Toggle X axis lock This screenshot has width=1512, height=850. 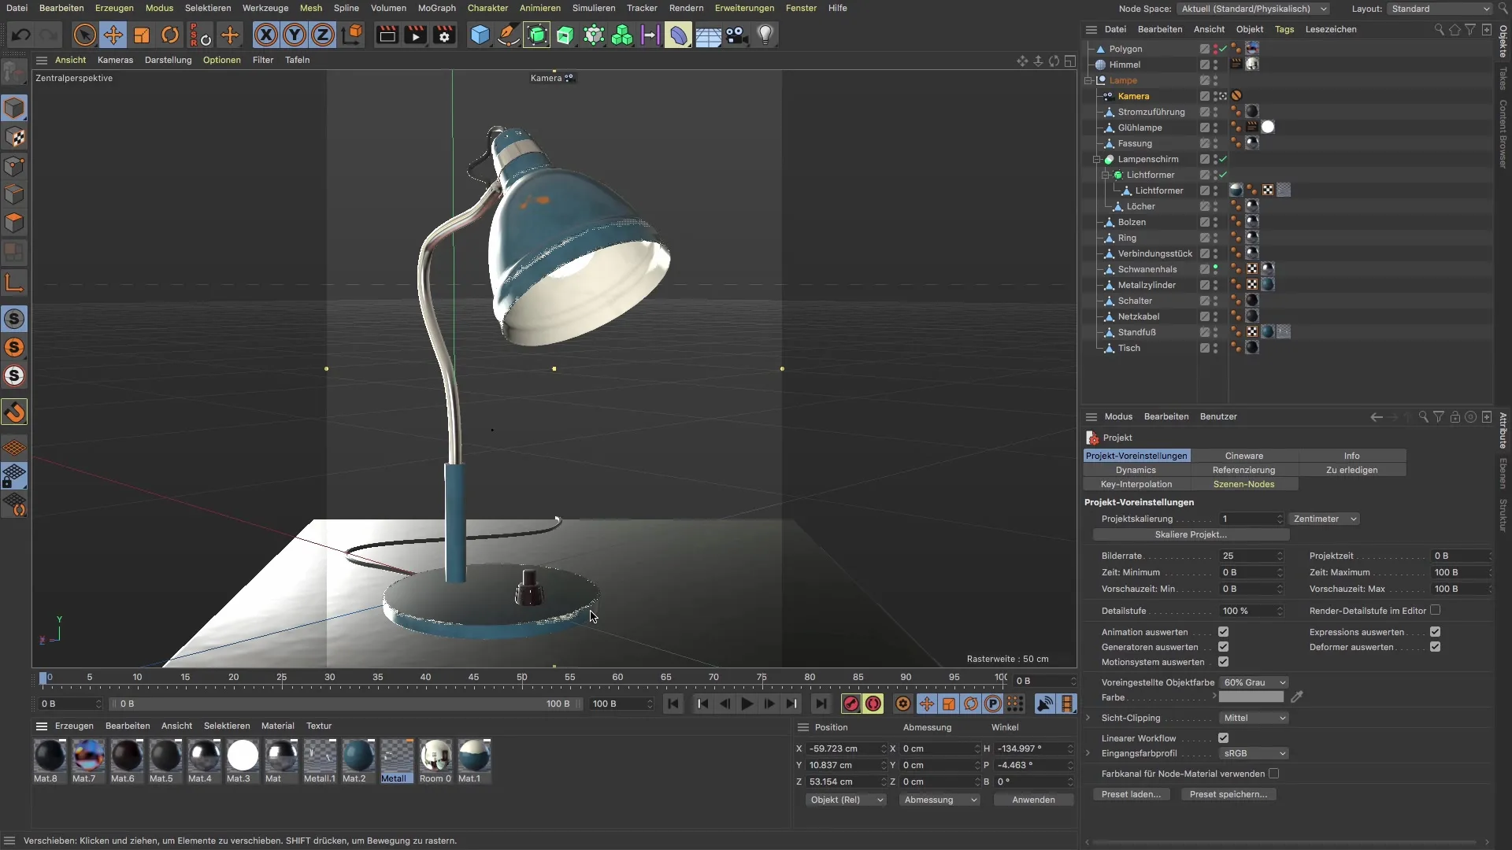pyautogui.click(x=266, y=35)
